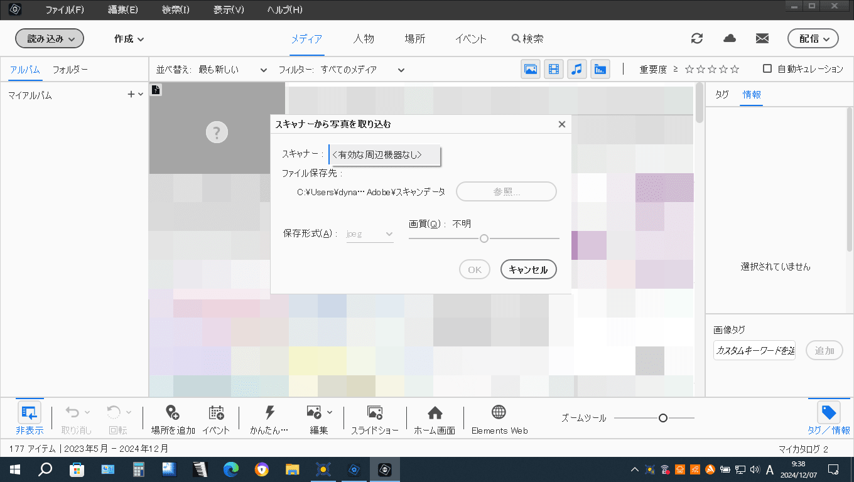The width and height of the screenshot is (854, 482).
Task: Close the scanner import dialog
Action: pos(562,124)
